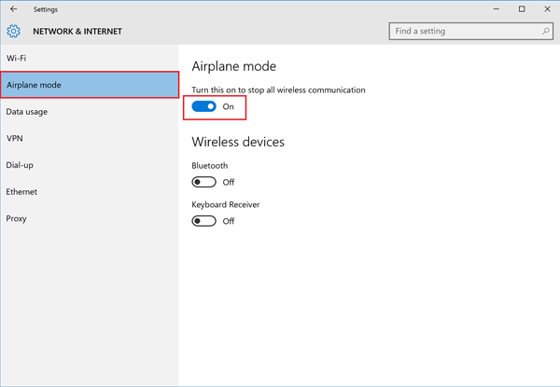The width and height of the screenshot is (560, 387).
Task: Maximize the Settings window
Action: click(522, 9)
